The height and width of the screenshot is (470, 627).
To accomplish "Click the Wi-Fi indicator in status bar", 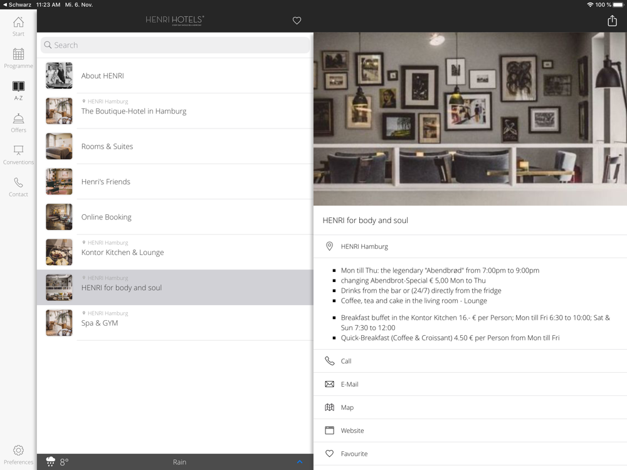I will pyautogui.click(x=590, y=5).
